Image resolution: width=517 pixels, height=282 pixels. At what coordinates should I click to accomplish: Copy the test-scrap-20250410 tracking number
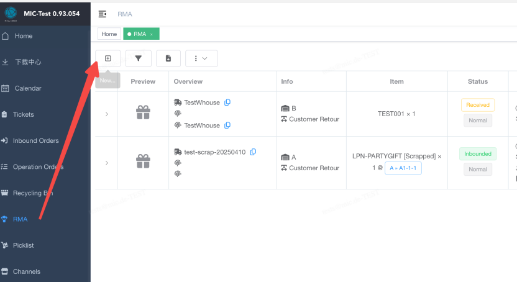coord(253,152)
